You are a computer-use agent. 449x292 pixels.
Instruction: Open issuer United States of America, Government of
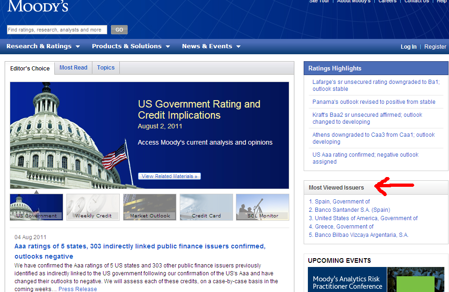coord(366,218)
